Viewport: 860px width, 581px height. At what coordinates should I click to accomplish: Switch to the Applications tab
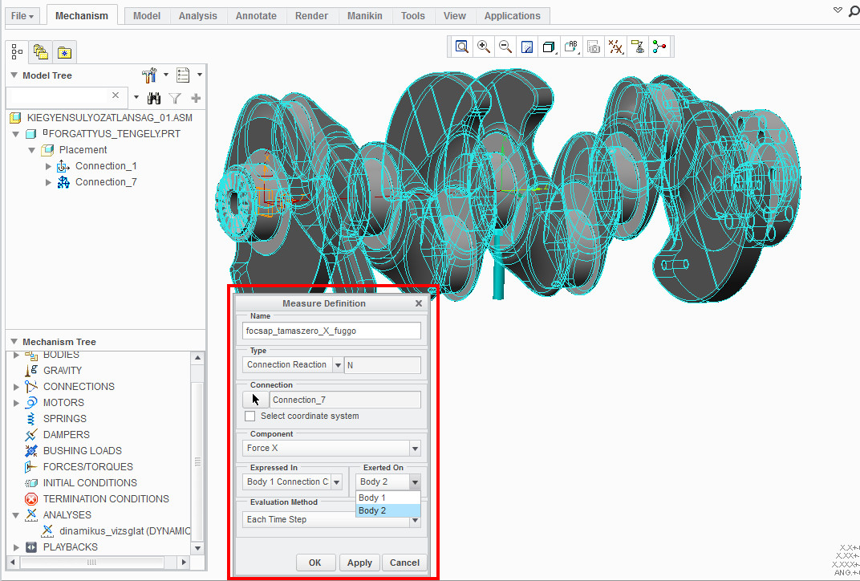pyautogui.click(x=513, y=16)
